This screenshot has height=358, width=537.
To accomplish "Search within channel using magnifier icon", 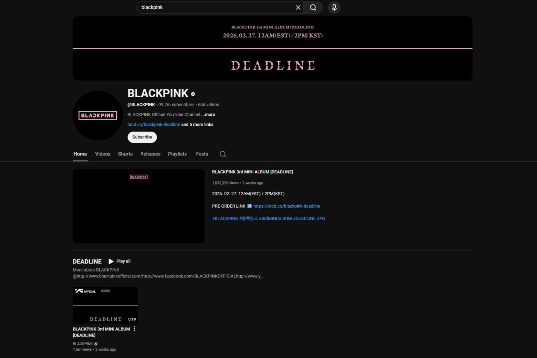I will click(223, 154).
